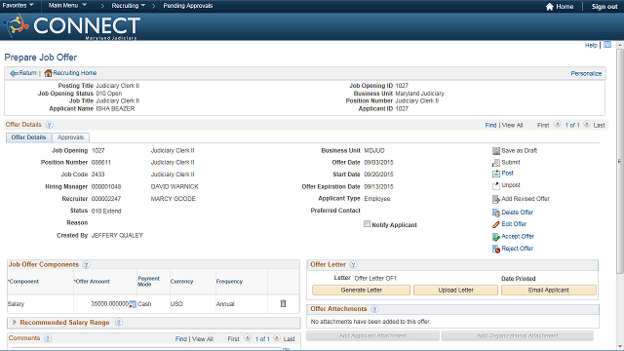Click the Recruiting Home link text
This screenshot has width=624, height=351.
[75, 73]
